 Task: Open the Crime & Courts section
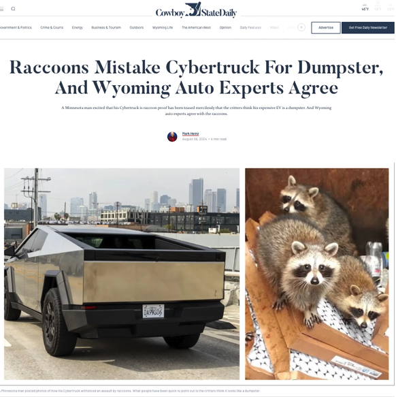click(x=52, y=28)
